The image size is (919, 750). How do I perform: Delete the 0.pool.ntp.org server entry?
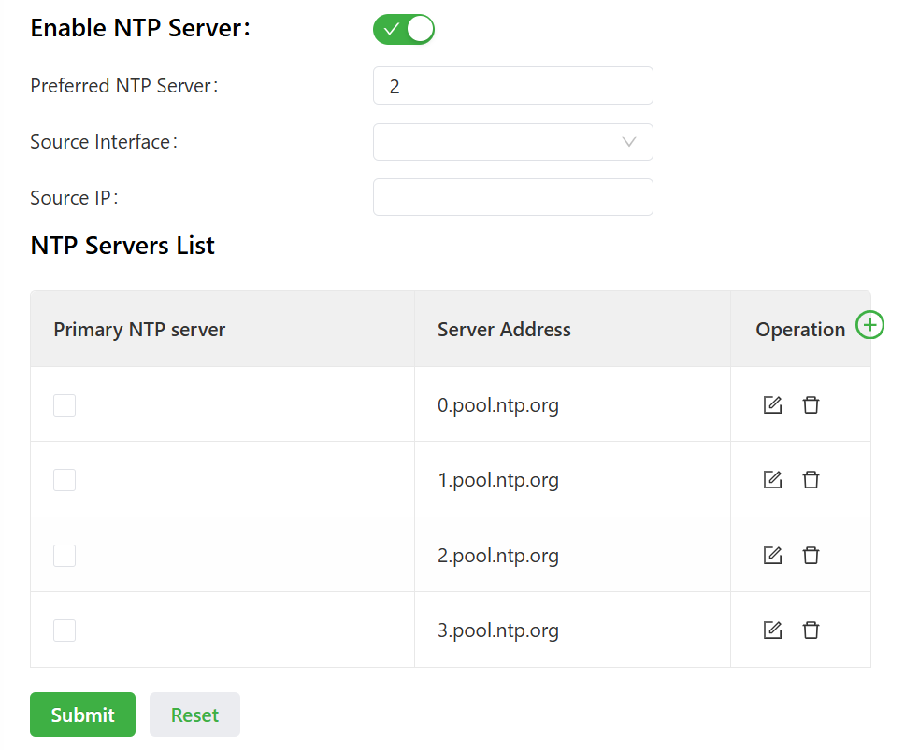tap(811, 405)
